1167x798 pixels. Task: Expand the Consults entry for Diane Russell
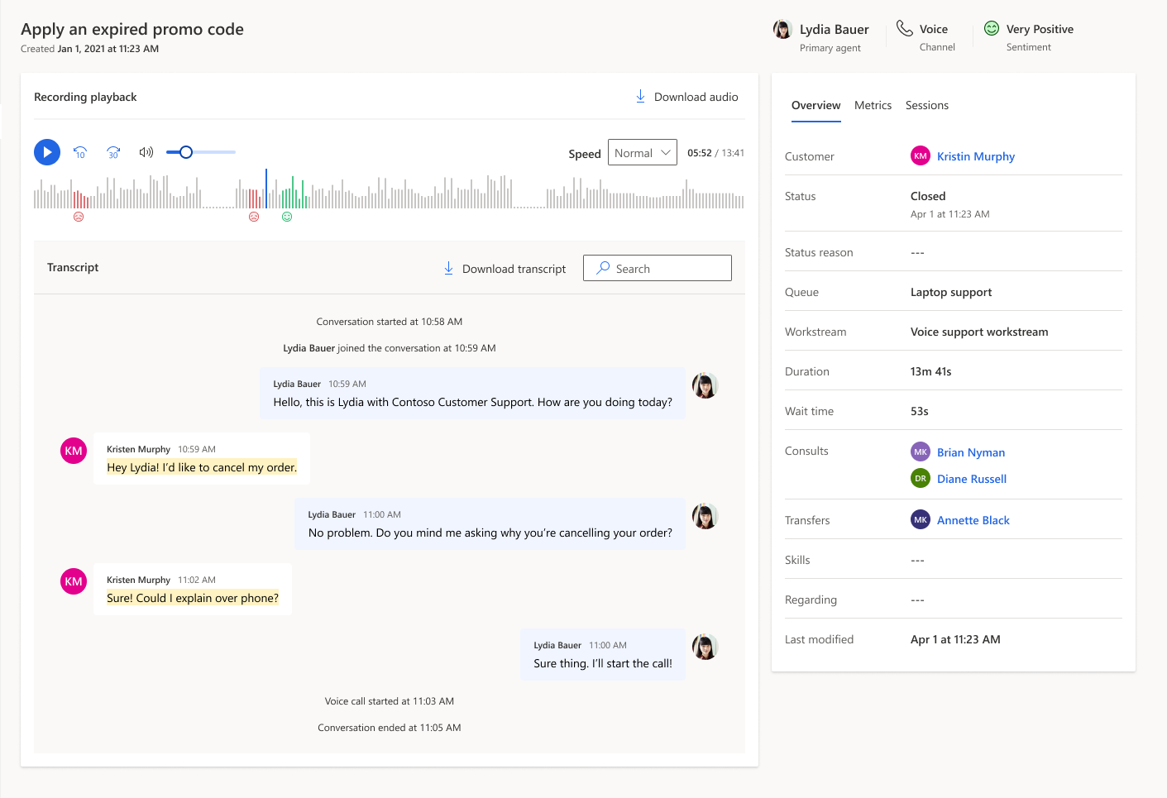(972, 478)
